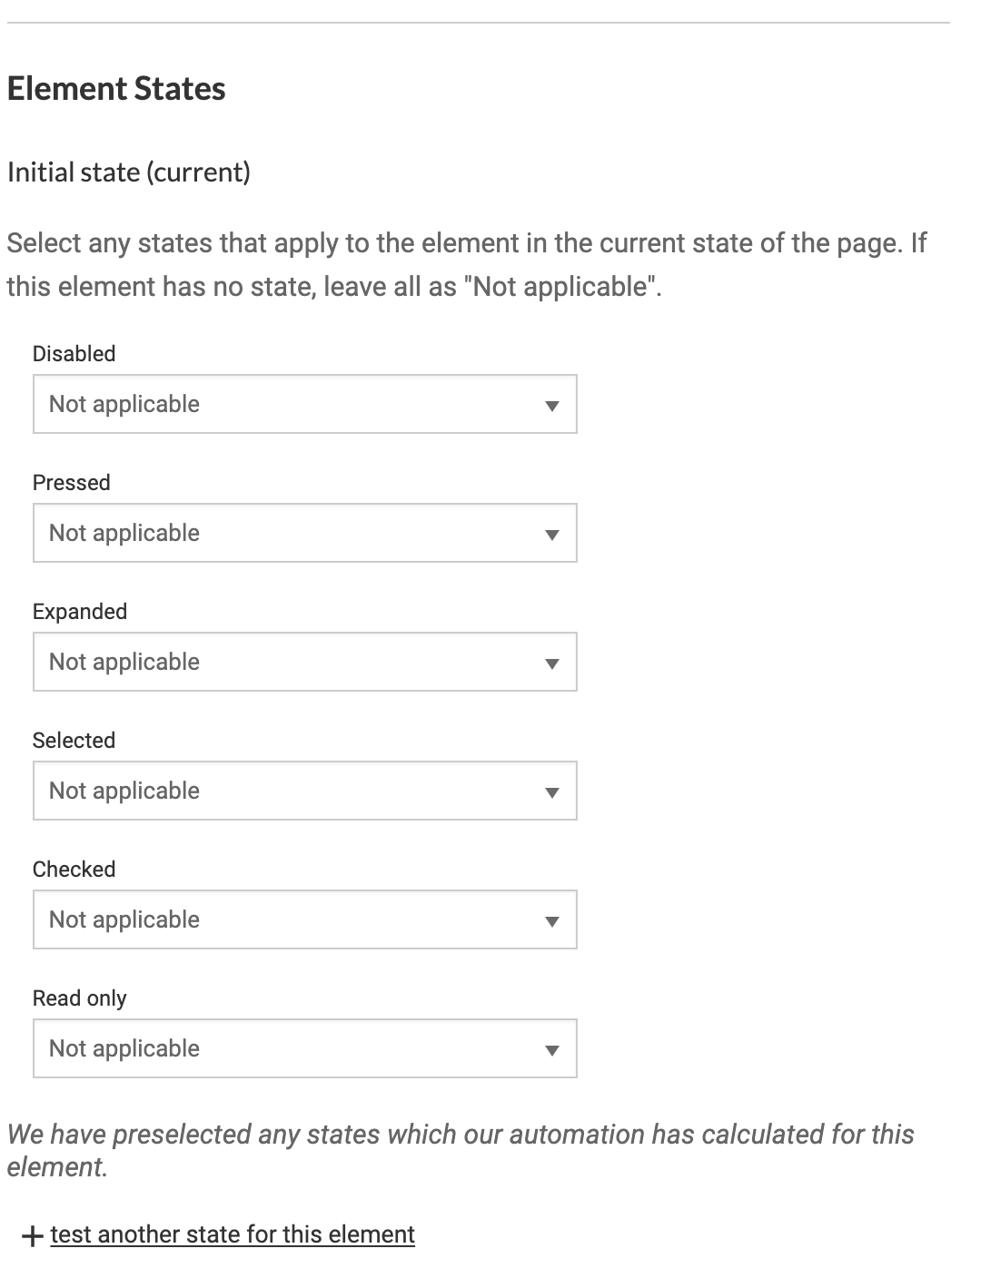
Task: Select the 'Not applicable' value under Disabled
Action: pos(124,404)
